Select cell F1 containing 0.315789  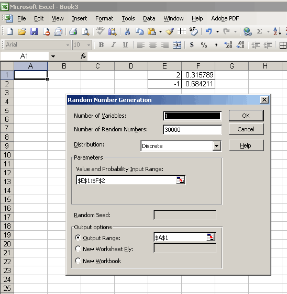coord(198,75)
